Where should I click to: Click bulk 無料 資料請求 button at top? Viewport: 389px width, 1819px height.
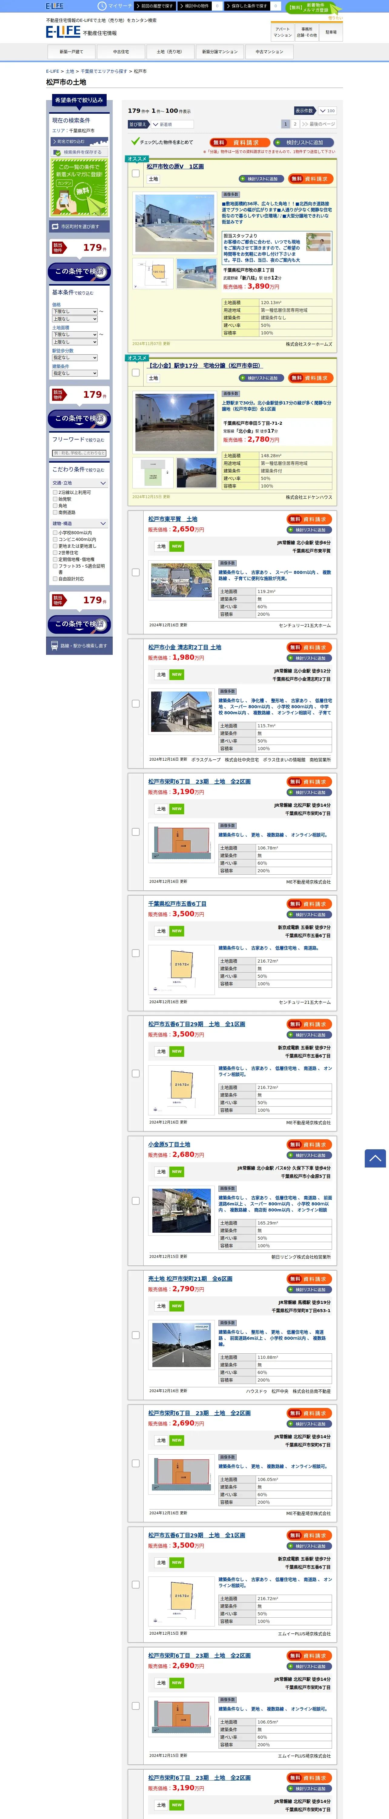click(239, 142)
